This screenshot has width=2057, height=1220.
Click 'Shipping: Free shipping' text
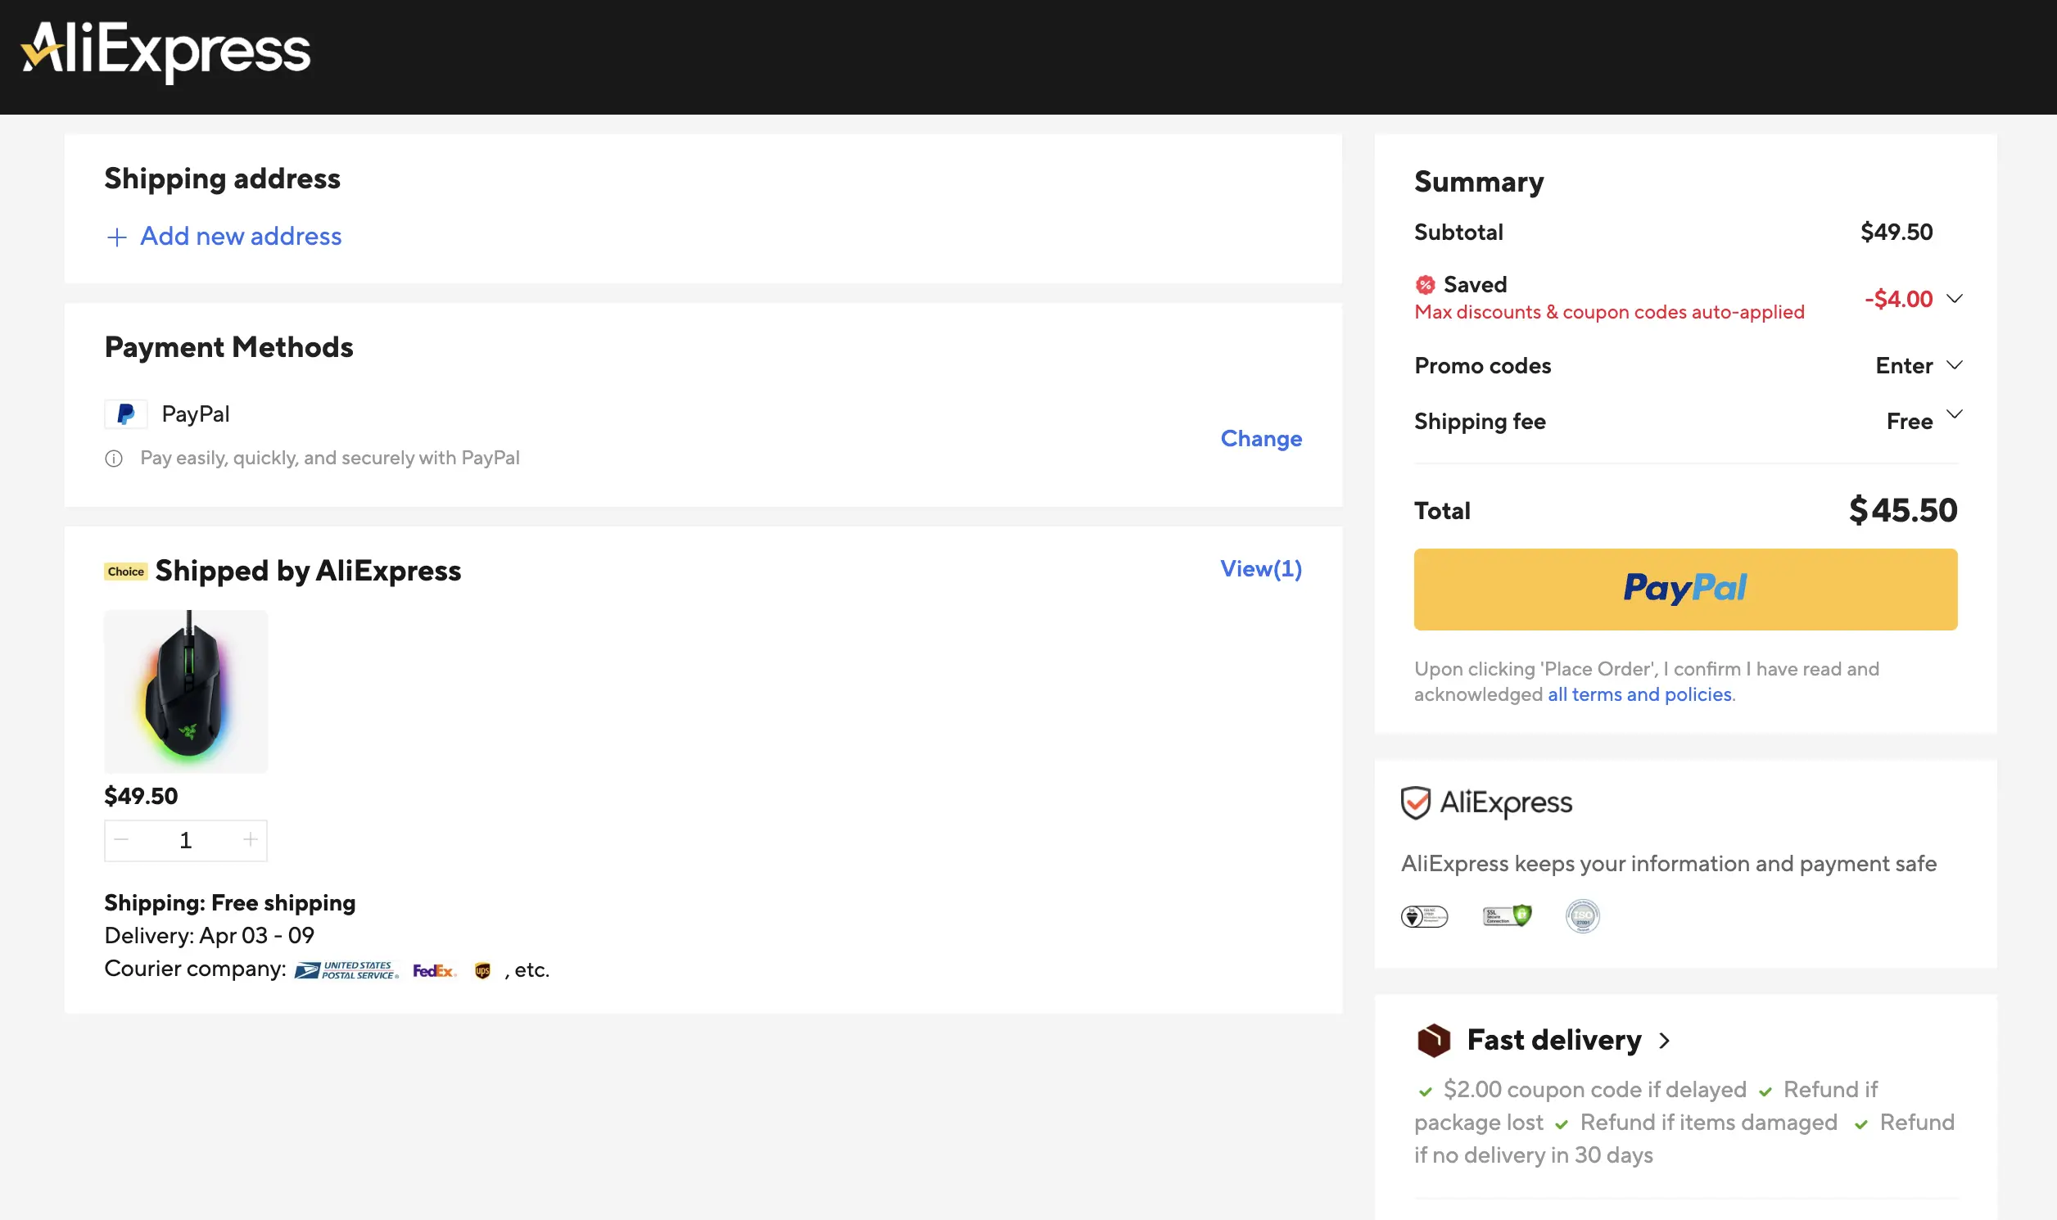(229, 903)
